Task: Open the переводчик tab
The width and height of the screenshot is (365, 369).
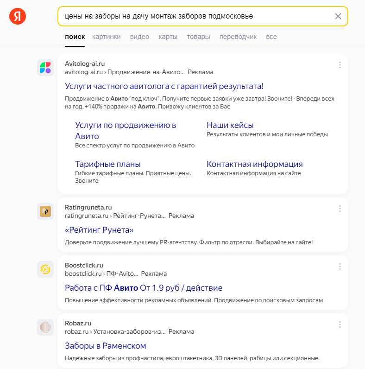Action: [238, 37]
